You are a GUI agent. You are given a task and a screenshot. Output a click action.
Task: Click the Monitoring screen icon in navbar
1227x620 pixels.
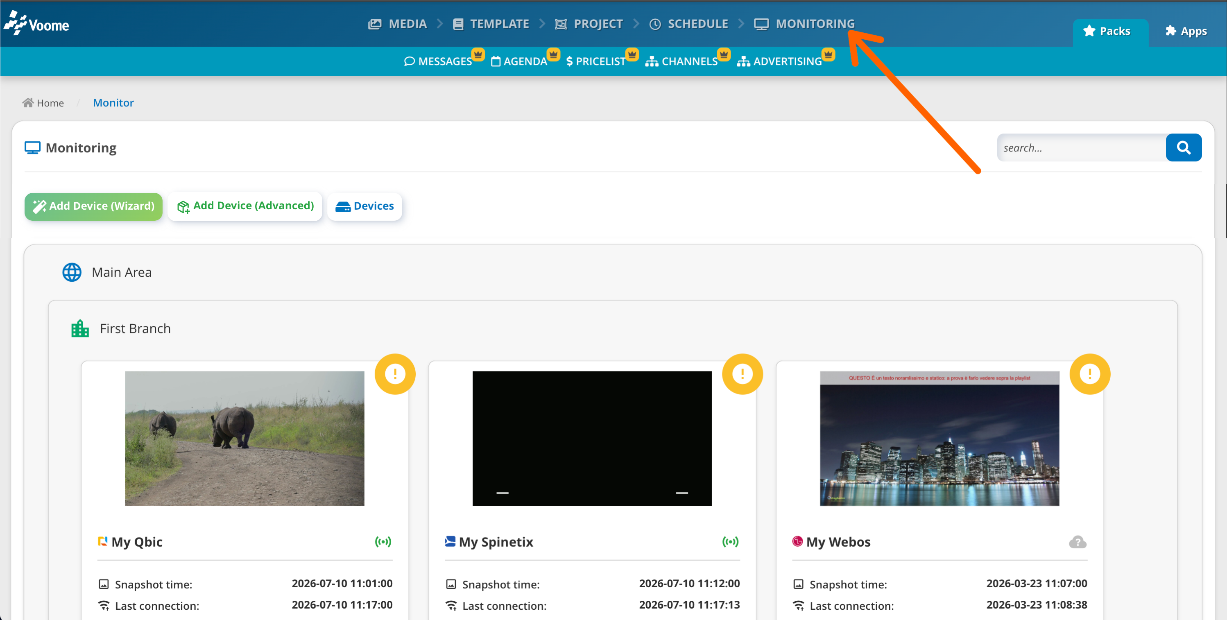pos(761,24)
